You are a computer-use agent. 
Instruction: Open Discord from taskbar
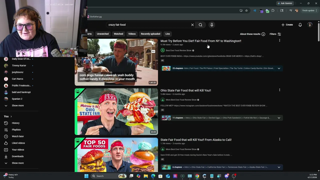click(226, 176)
